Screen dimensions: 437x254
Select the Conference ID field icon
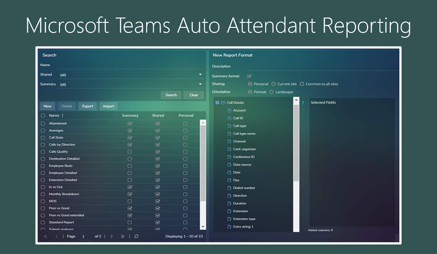point(229,157)
